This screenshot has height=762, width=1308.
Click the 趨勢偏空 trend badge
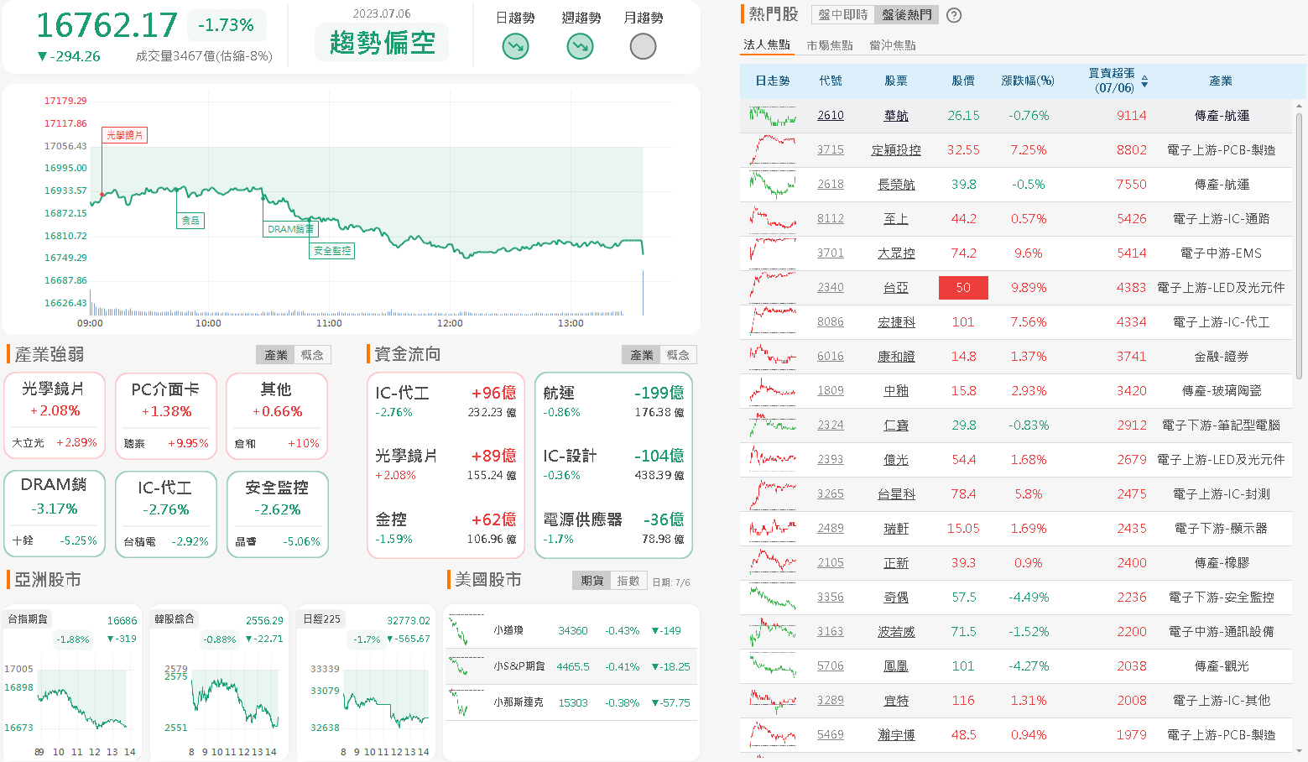383,42
